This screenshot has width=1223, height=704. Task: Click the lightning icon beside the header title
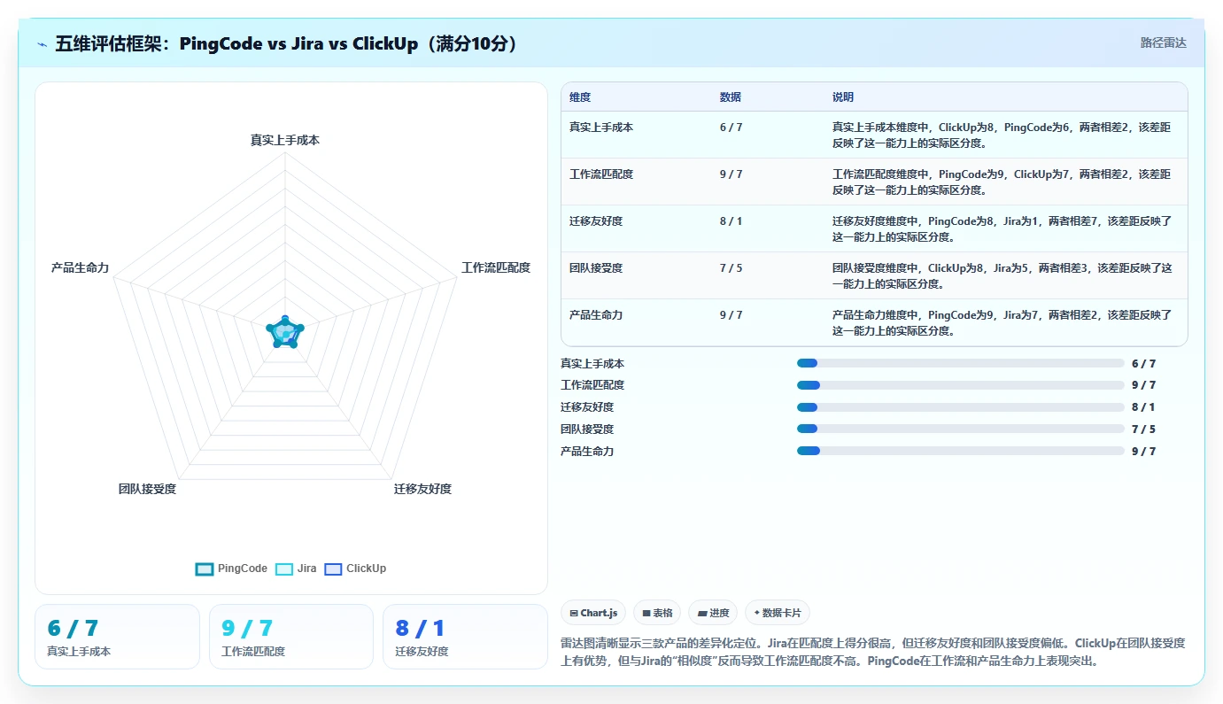point(43,43)
